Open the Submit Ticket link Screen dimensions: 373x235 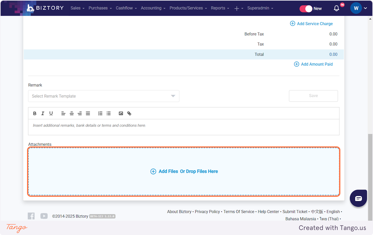[295, 212]
